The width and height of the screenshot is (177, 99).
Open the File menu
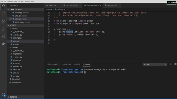tap(2, 2)
